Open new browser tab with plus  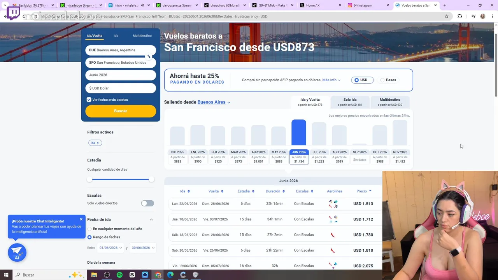tap(445, 5)
